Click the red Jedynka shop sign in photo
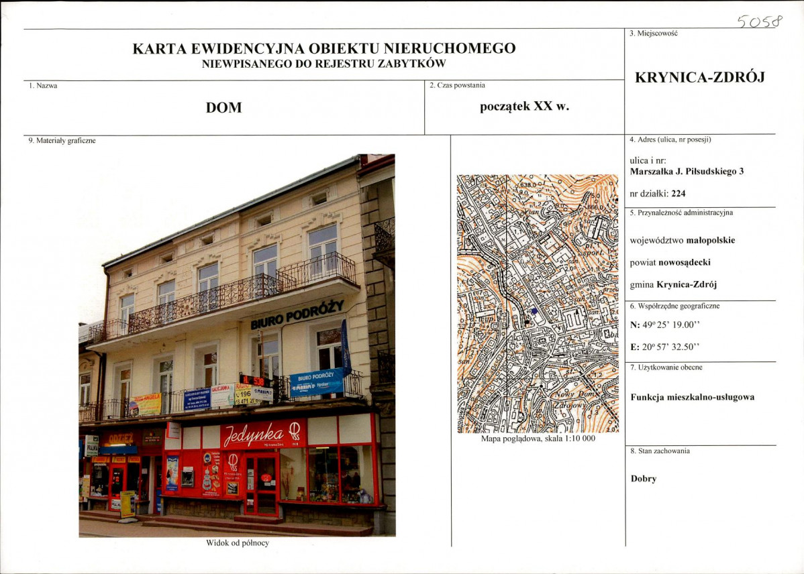Image resolution: width=804 pixels, height=574 pixels. tap(263, 434)
